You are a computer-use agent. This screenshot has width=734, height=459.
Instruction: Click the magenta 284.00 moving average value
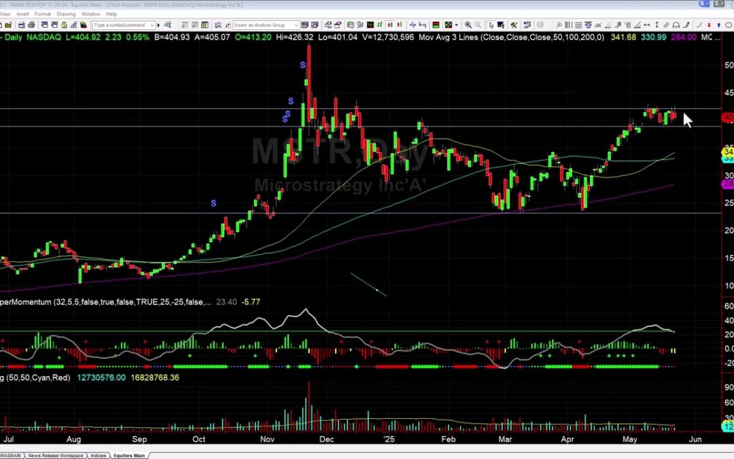point(684,37)
